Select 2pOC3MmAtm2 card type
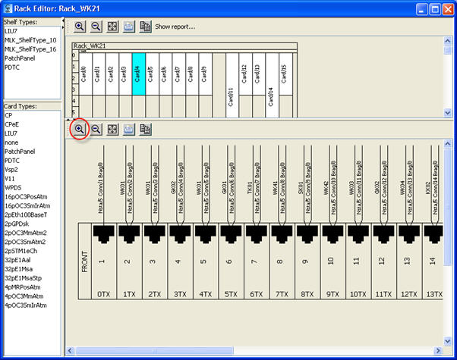457x360 pixels. click(x=26, y=233)
